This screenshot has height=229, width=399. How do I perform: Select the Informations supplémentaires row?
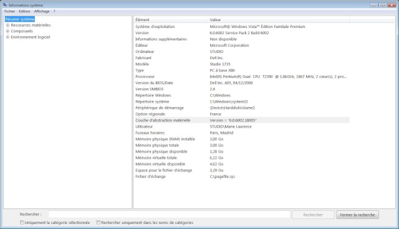coord(241,39)
